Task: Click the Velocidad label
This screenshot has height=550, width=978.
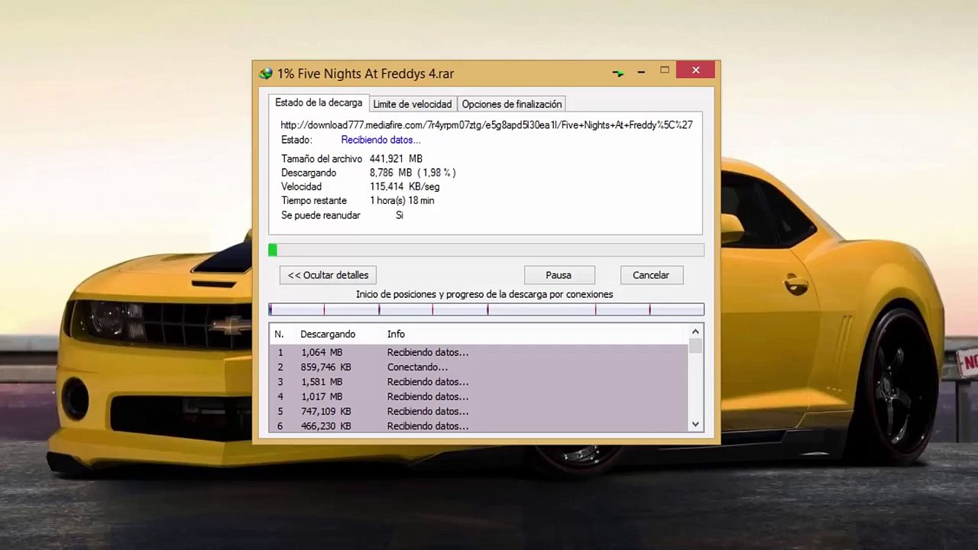Action: pos(301,186)
